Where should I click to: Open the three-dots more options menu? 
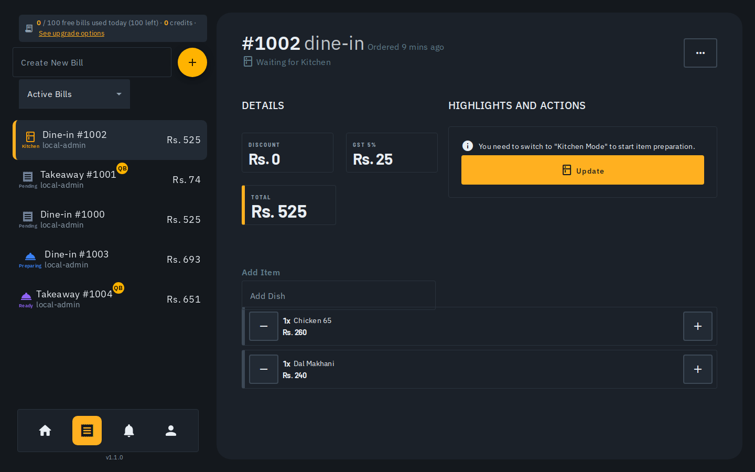(x=700, y=53)
